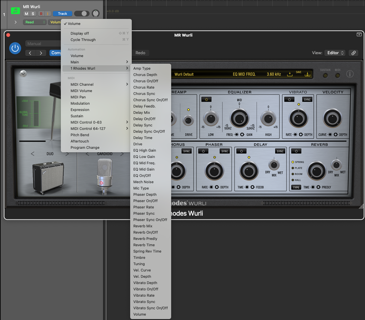Click the link chain icon beside Editor
365x320 pixels.
point(353,53)
